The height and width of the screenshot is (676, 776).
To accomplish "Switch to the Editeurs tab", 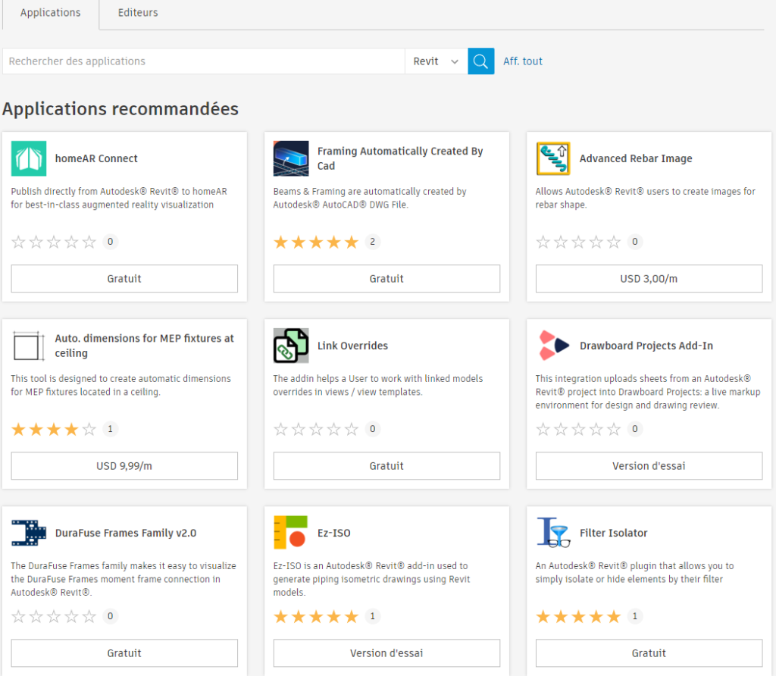I will 137,12.
